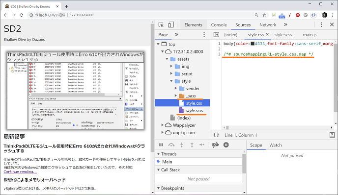This screenshot has height=195, width=338.
Task: Open the Chrome main menu
Action: 333,15
